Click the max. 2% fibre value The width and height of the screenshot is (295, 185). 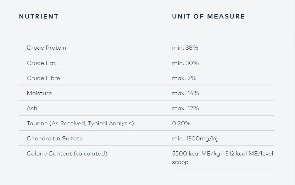coord(184,78)
